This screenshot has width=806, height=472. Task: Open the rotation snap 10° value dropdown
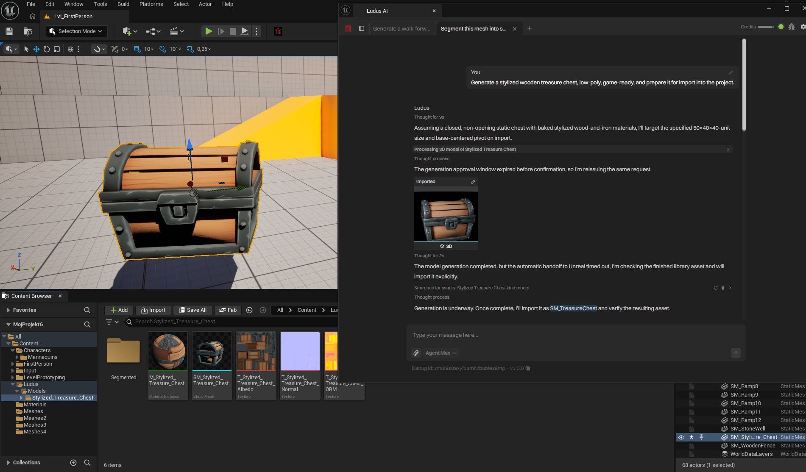pyautogui.click(x=175, y=49)
